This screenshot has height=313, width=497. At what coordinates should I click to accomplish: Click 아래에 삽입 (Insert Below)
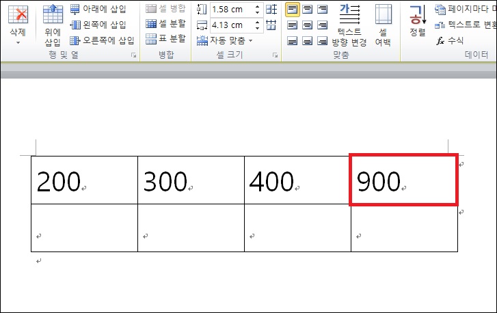click(98, 9)
